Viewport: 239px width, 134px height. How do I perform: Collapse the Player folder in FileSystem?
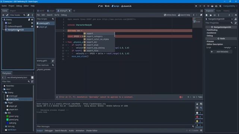pos(4,103)
